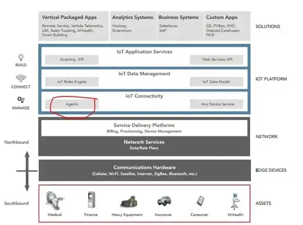Click the IoT Connectivity title
This screenshot has width=303, height=225.
click(144, 96)
